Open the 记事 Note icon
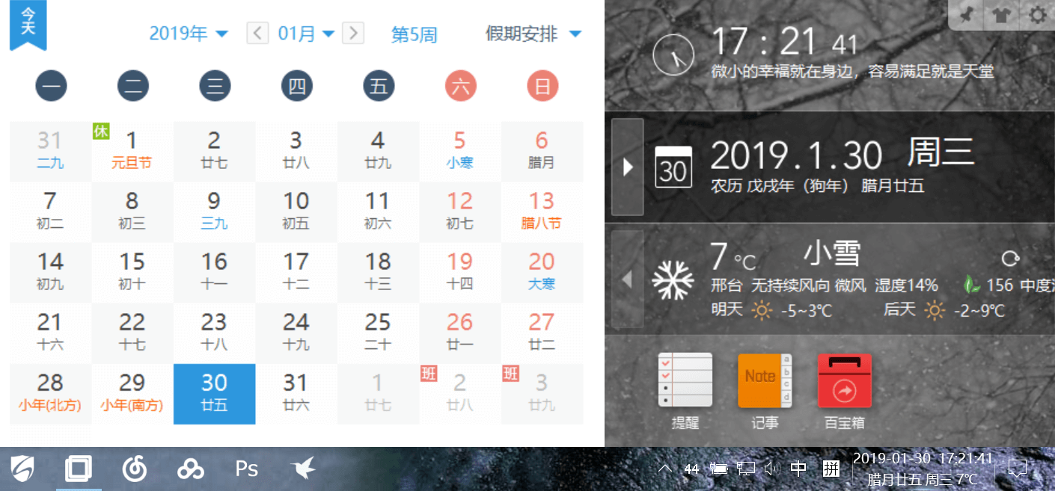The image size is (1055, 491). click(x=764, y=380)
